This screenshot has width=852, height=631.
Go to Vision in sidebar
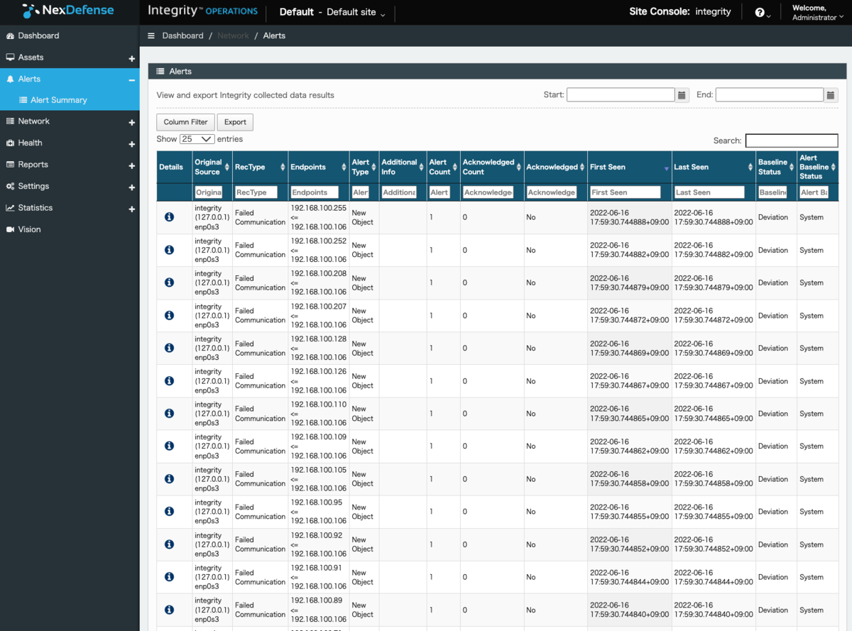pyautogui.click(x=29, y=229)
